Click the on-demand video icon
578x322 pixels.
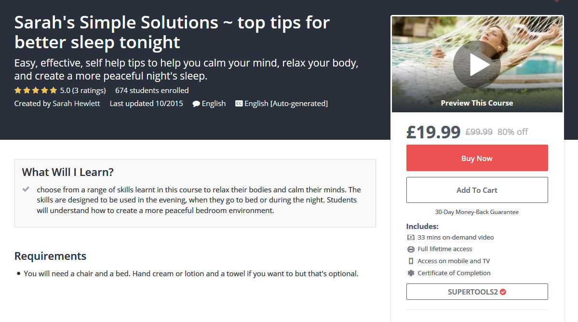click(x=411, y=237)
